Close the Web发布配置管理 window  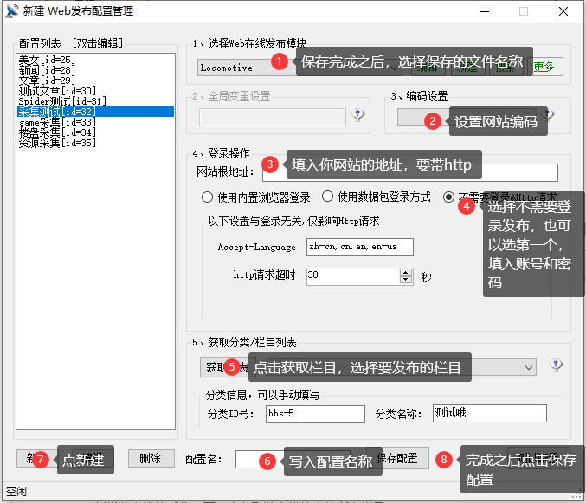point(563,11)
